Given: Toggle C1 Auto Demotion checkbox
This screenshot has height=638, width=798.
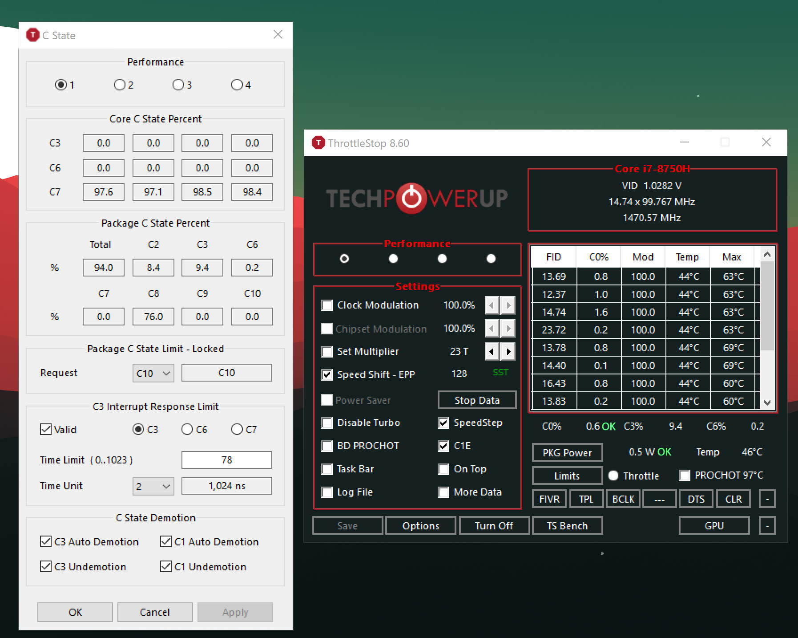Looking at the screenshot, I should pyautogui.click(x=166, y=541).
